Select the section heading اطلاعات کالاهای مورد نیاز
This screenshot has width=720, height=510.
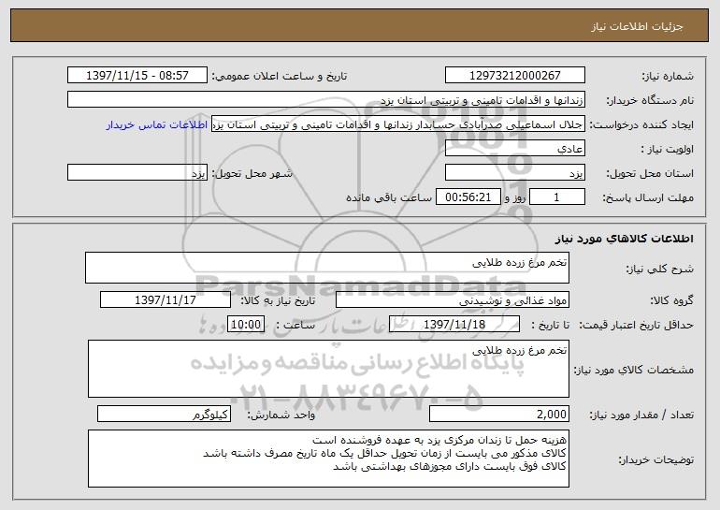(x=624, y=239)
